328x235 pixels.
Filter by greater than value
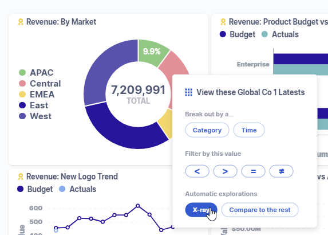click(x=226, y=171)
